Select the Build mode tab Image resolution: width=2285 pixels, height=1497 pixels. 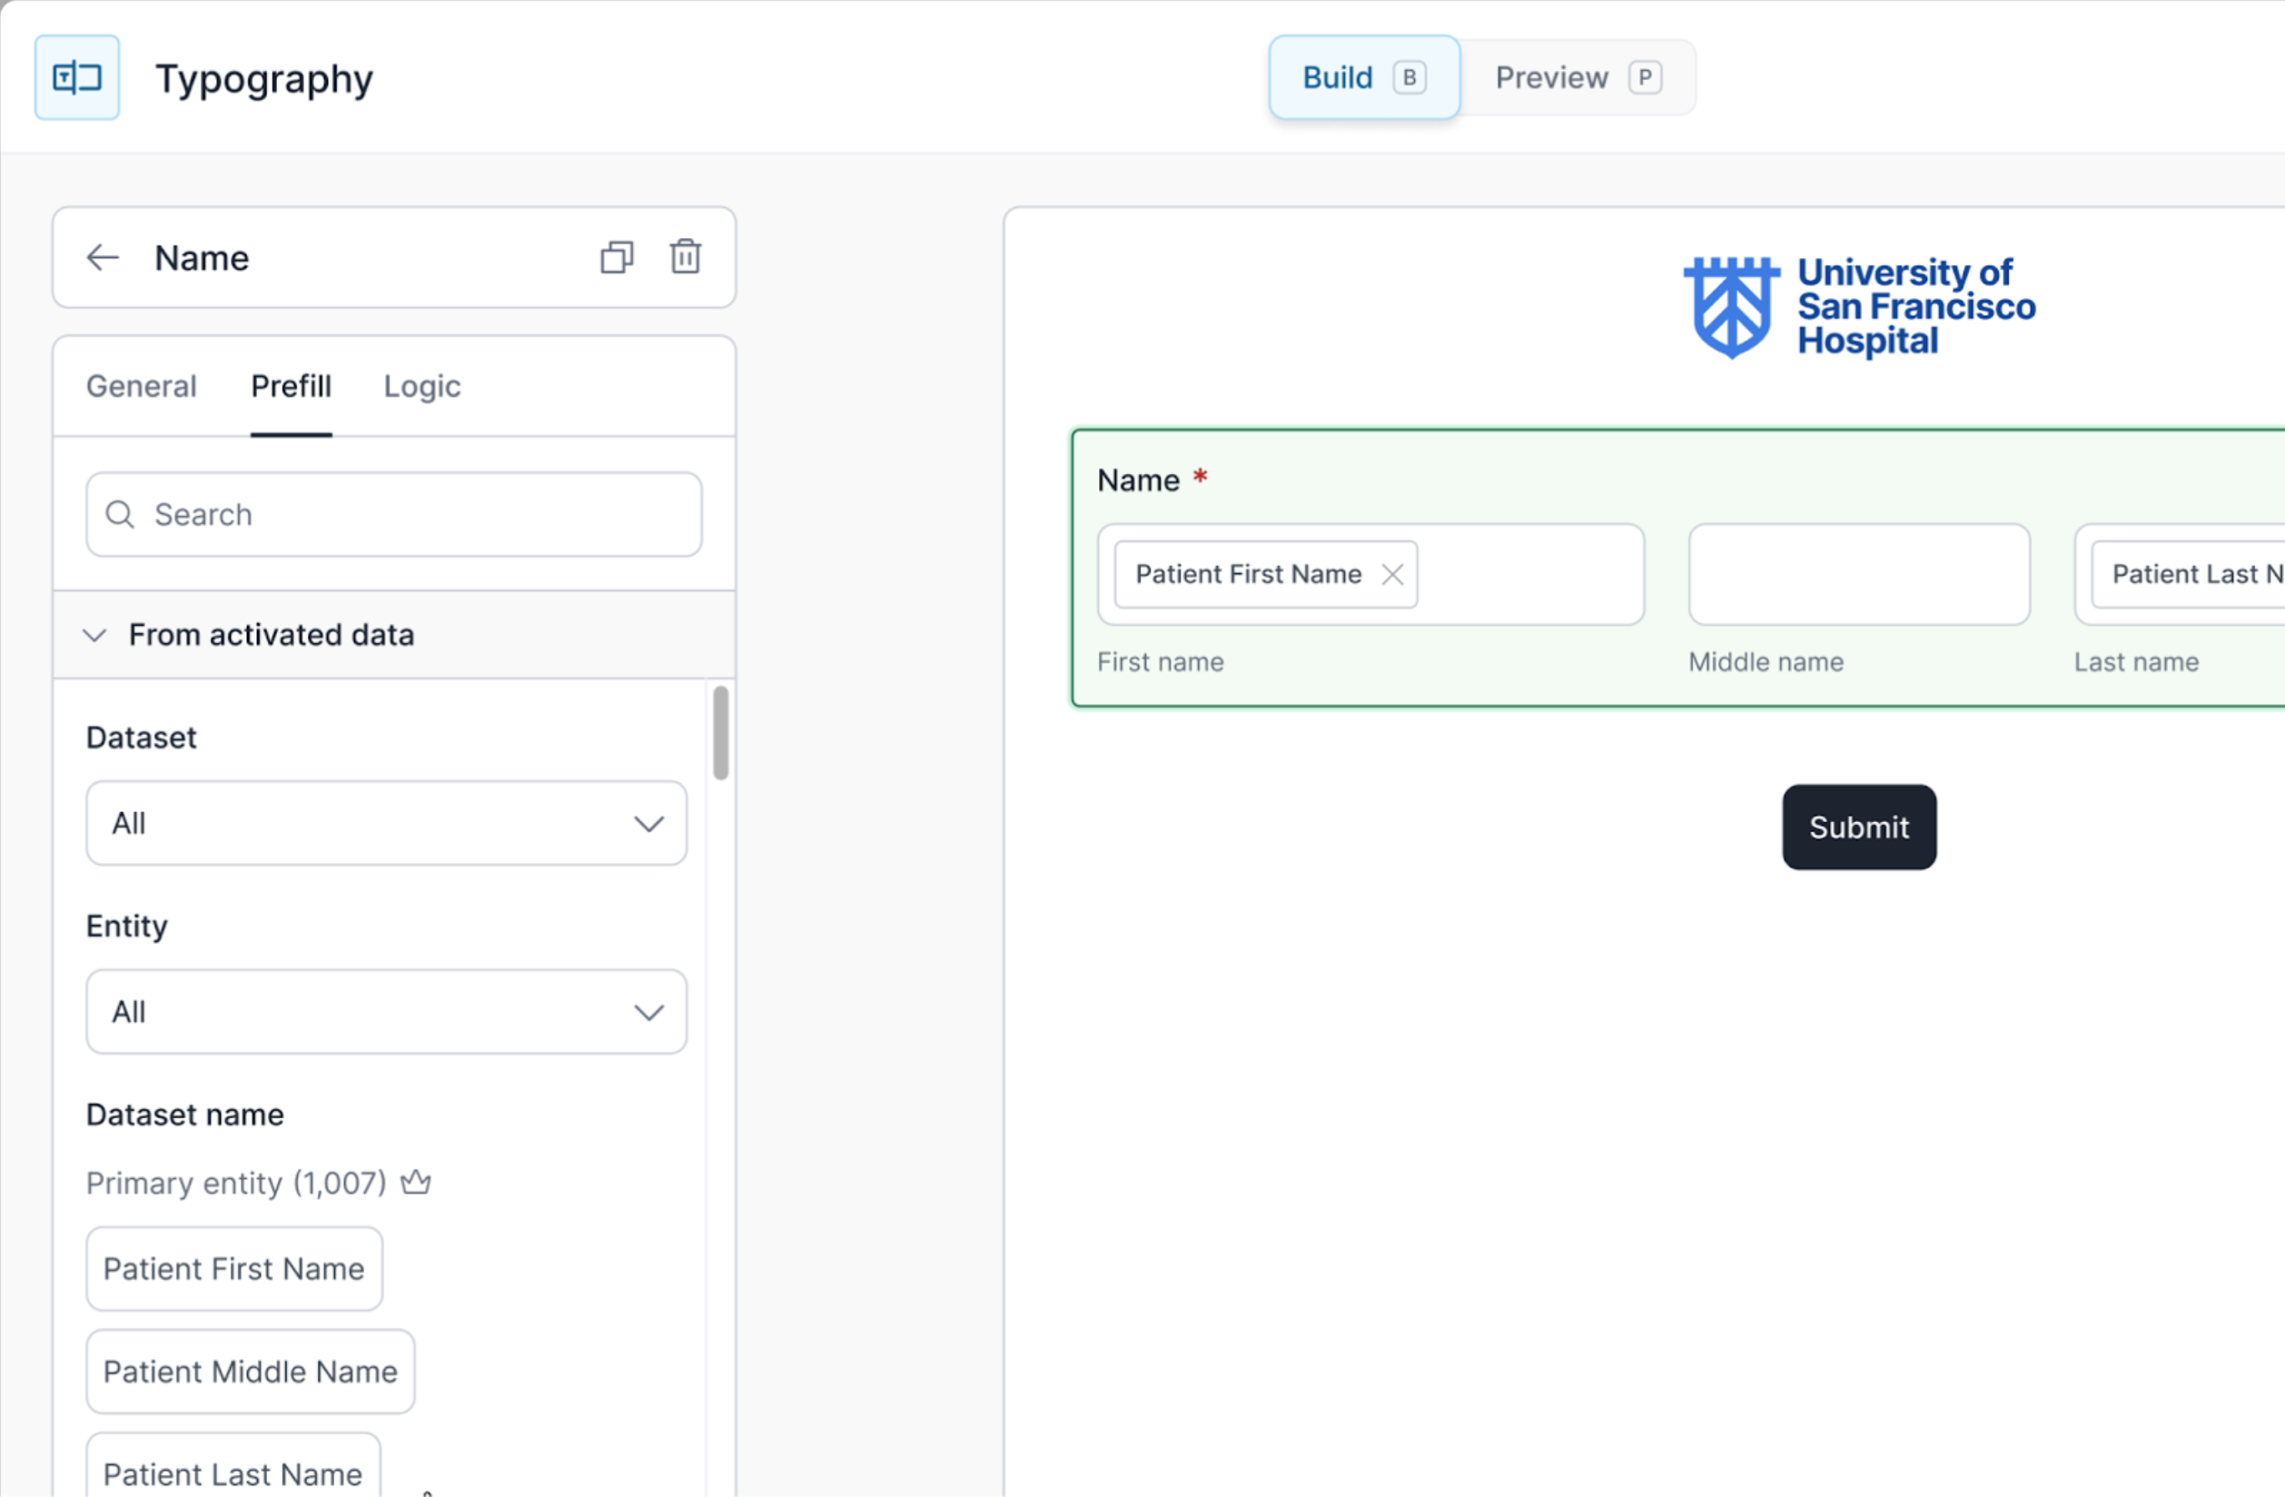(1361, 77)
